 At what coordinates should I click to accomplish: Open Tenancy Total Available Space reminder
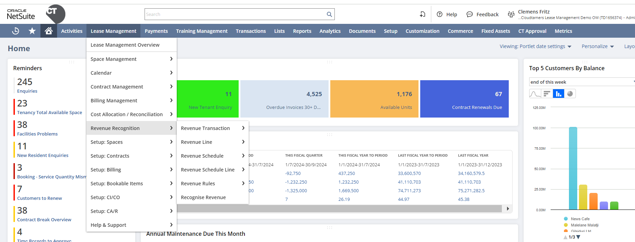[x=49, y=113]
